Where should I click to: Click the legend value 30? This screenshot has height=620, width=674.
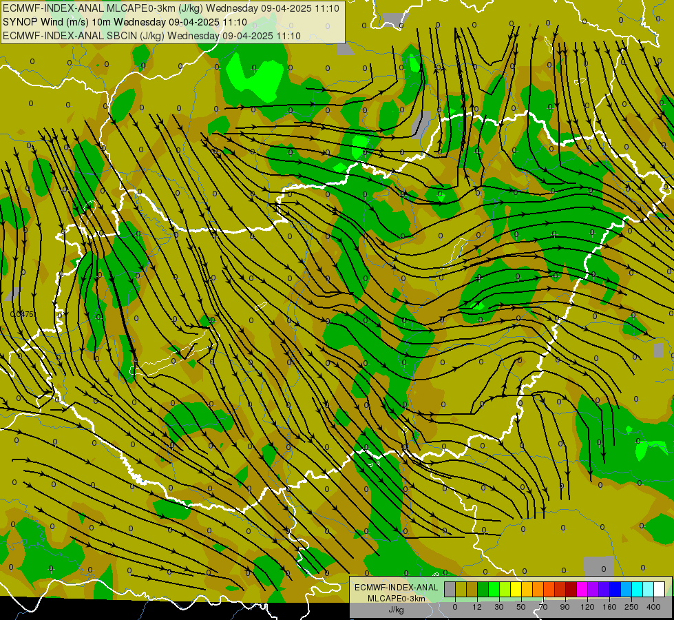(x=499, y=607)
